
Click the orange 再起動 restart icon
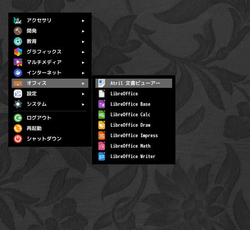(18, 128)
